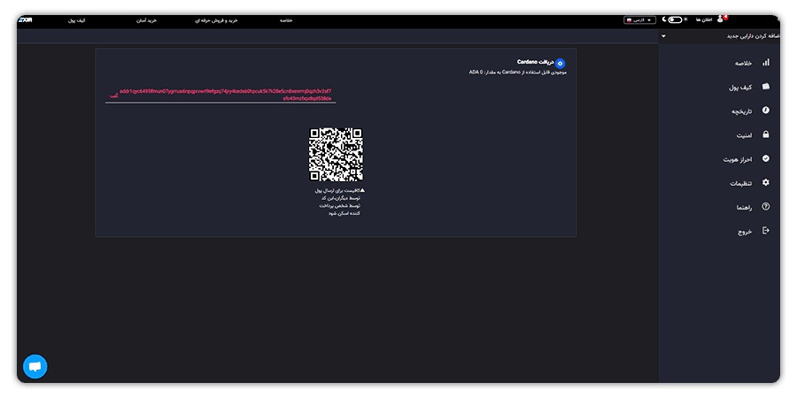Click the user profile icon with notification badge
Screen dimensions: 797x398
[x=722, y=19]
